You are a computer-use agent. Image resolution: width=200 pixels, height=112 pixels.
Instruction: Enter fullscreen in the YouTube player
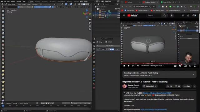[195, 66]
